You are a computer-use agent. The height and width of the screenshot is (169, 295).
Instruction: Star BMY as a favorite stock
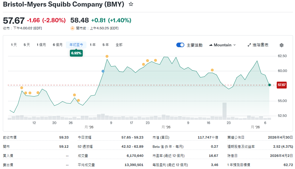tap(131, 5)
